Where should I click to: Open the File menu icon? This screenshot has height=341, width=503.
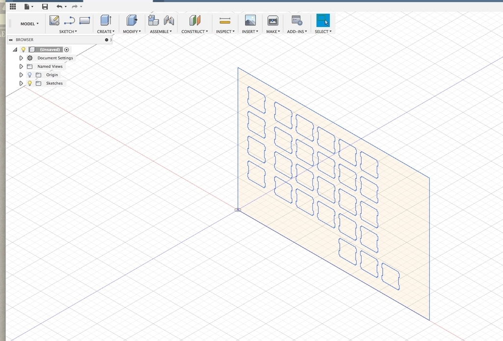pyautogui.click(x=27, y=6)
